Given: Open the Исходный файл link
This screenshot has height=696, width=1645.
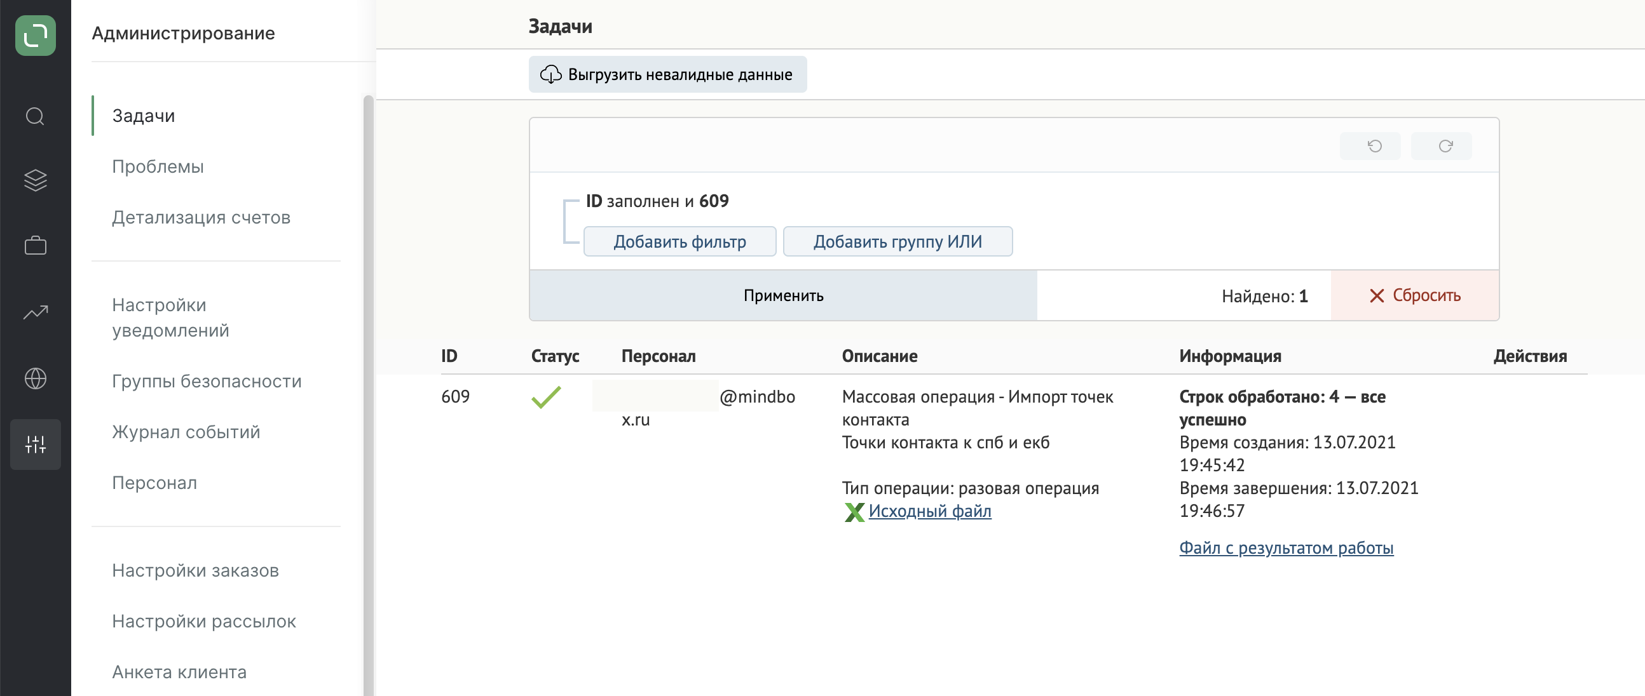Looking at the screenshot, I should click(929, 511).
